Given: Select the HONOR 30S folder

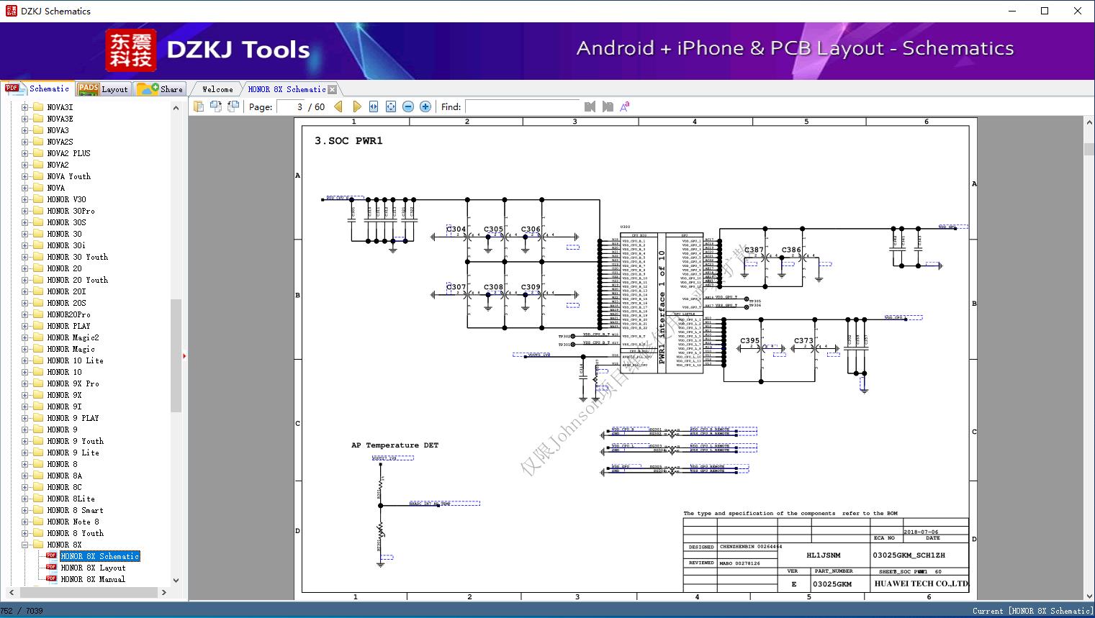Looking at the screenshot, I should [66, 222].
